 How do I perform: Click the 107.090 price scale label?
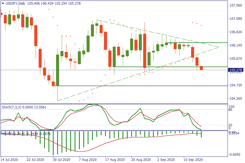(235, 19)
